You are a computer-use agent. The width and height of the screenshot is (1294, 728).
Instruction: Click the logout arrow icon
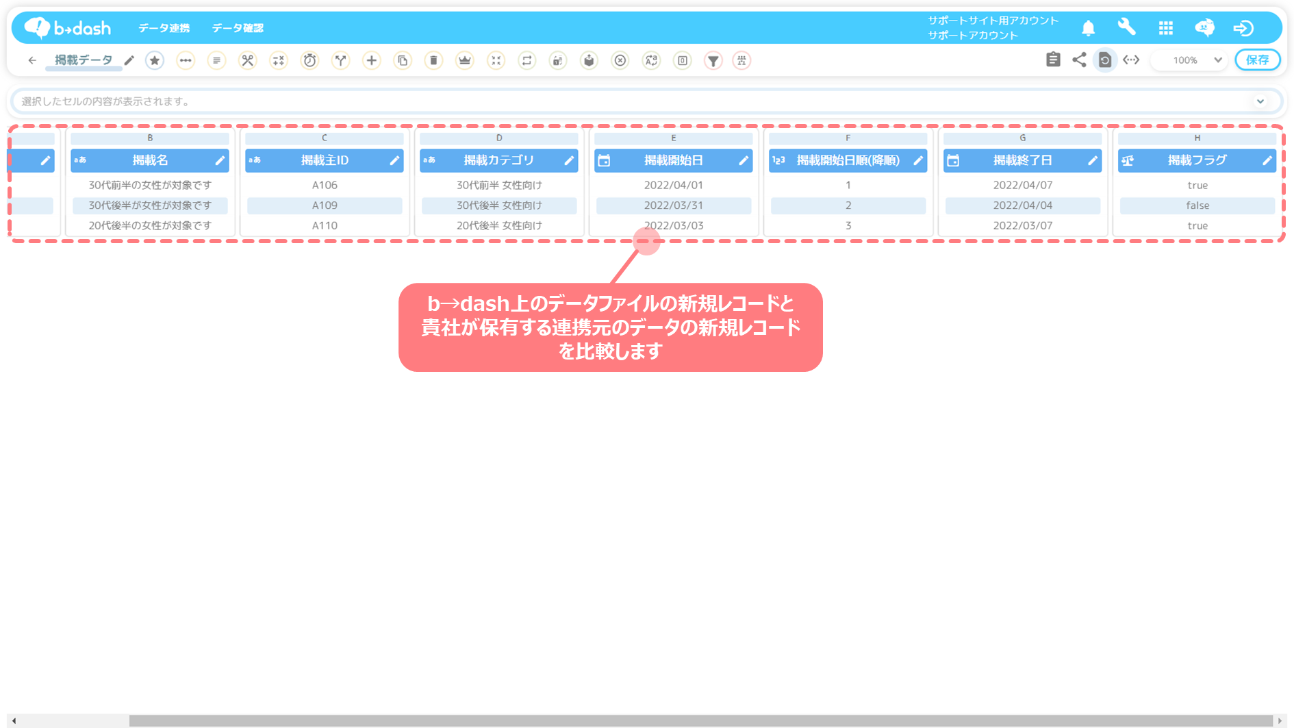(x=1243, y=28)
